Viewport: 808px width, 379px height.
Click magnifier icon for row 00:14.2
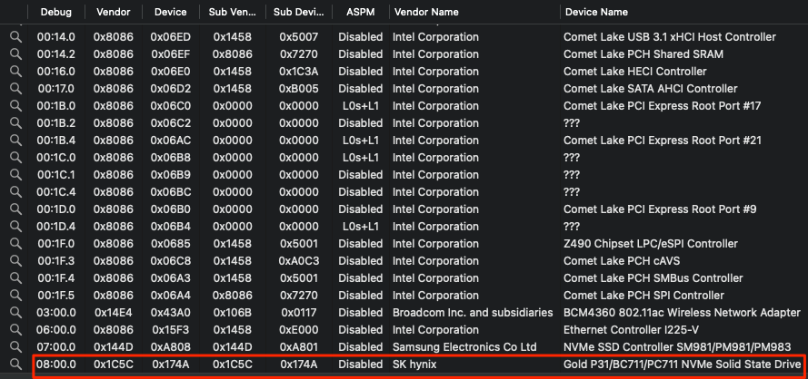point(15,54)
